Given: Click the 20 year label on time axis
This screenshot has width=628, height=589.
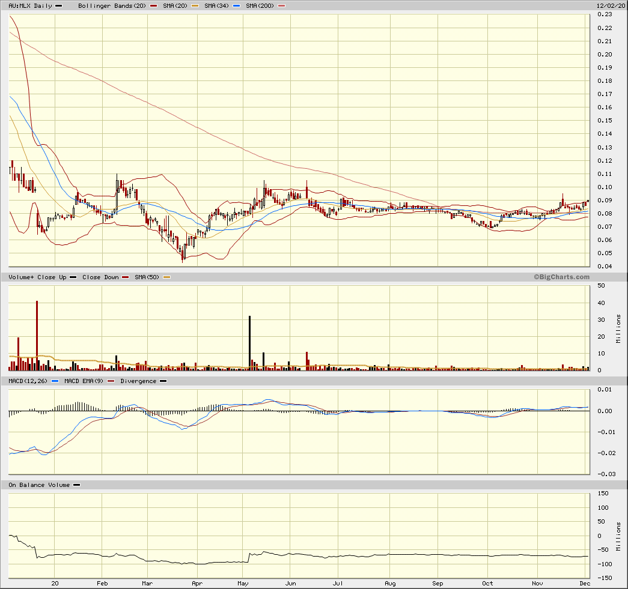Looking at the screenshot, I should [x=55, y=584].
